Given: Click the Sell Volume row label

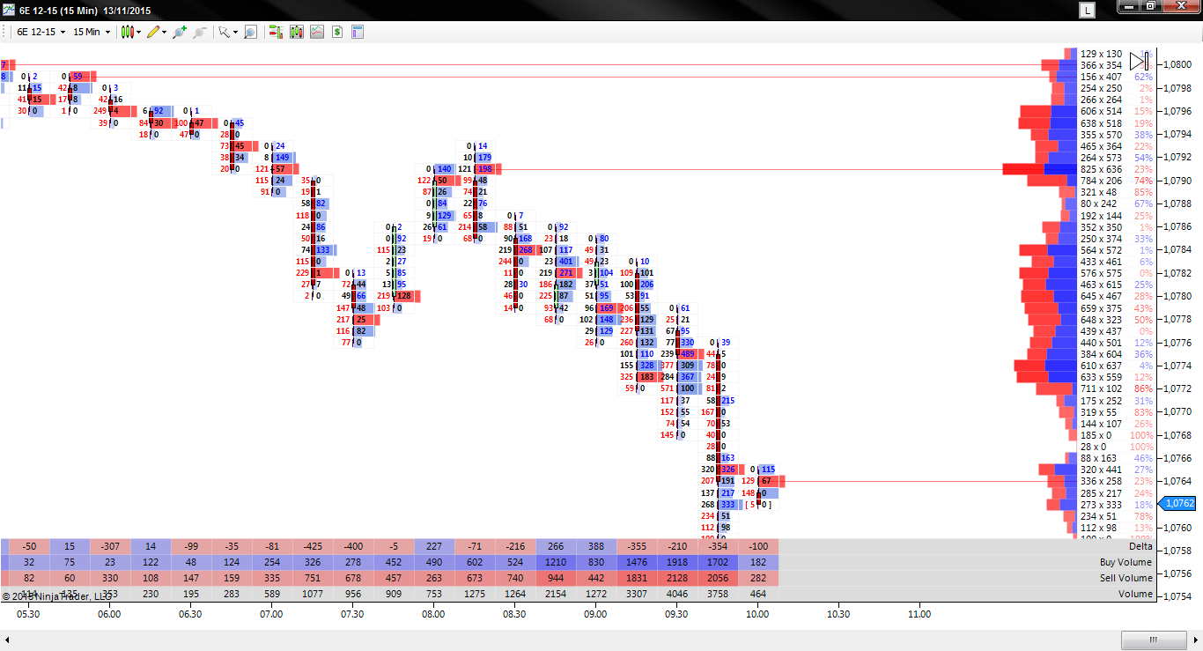Looking at the screenshot, I should tap(1127, 578).
